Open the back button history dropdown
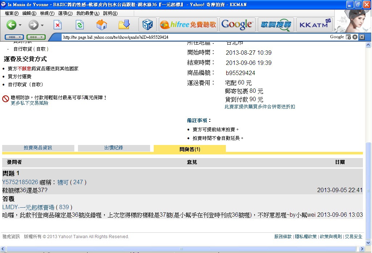 20,25
